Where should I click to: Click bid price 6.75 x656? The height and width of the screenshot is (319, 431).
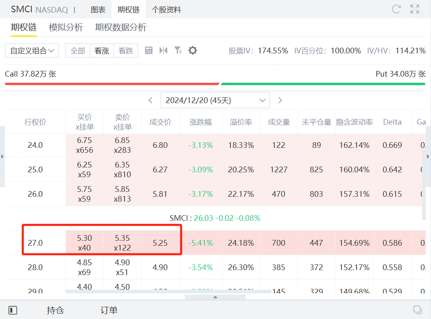[84, 145]
